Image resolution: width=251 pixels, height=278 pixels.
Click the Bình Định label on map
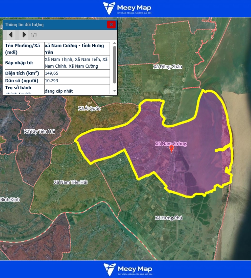click(10, 199)
